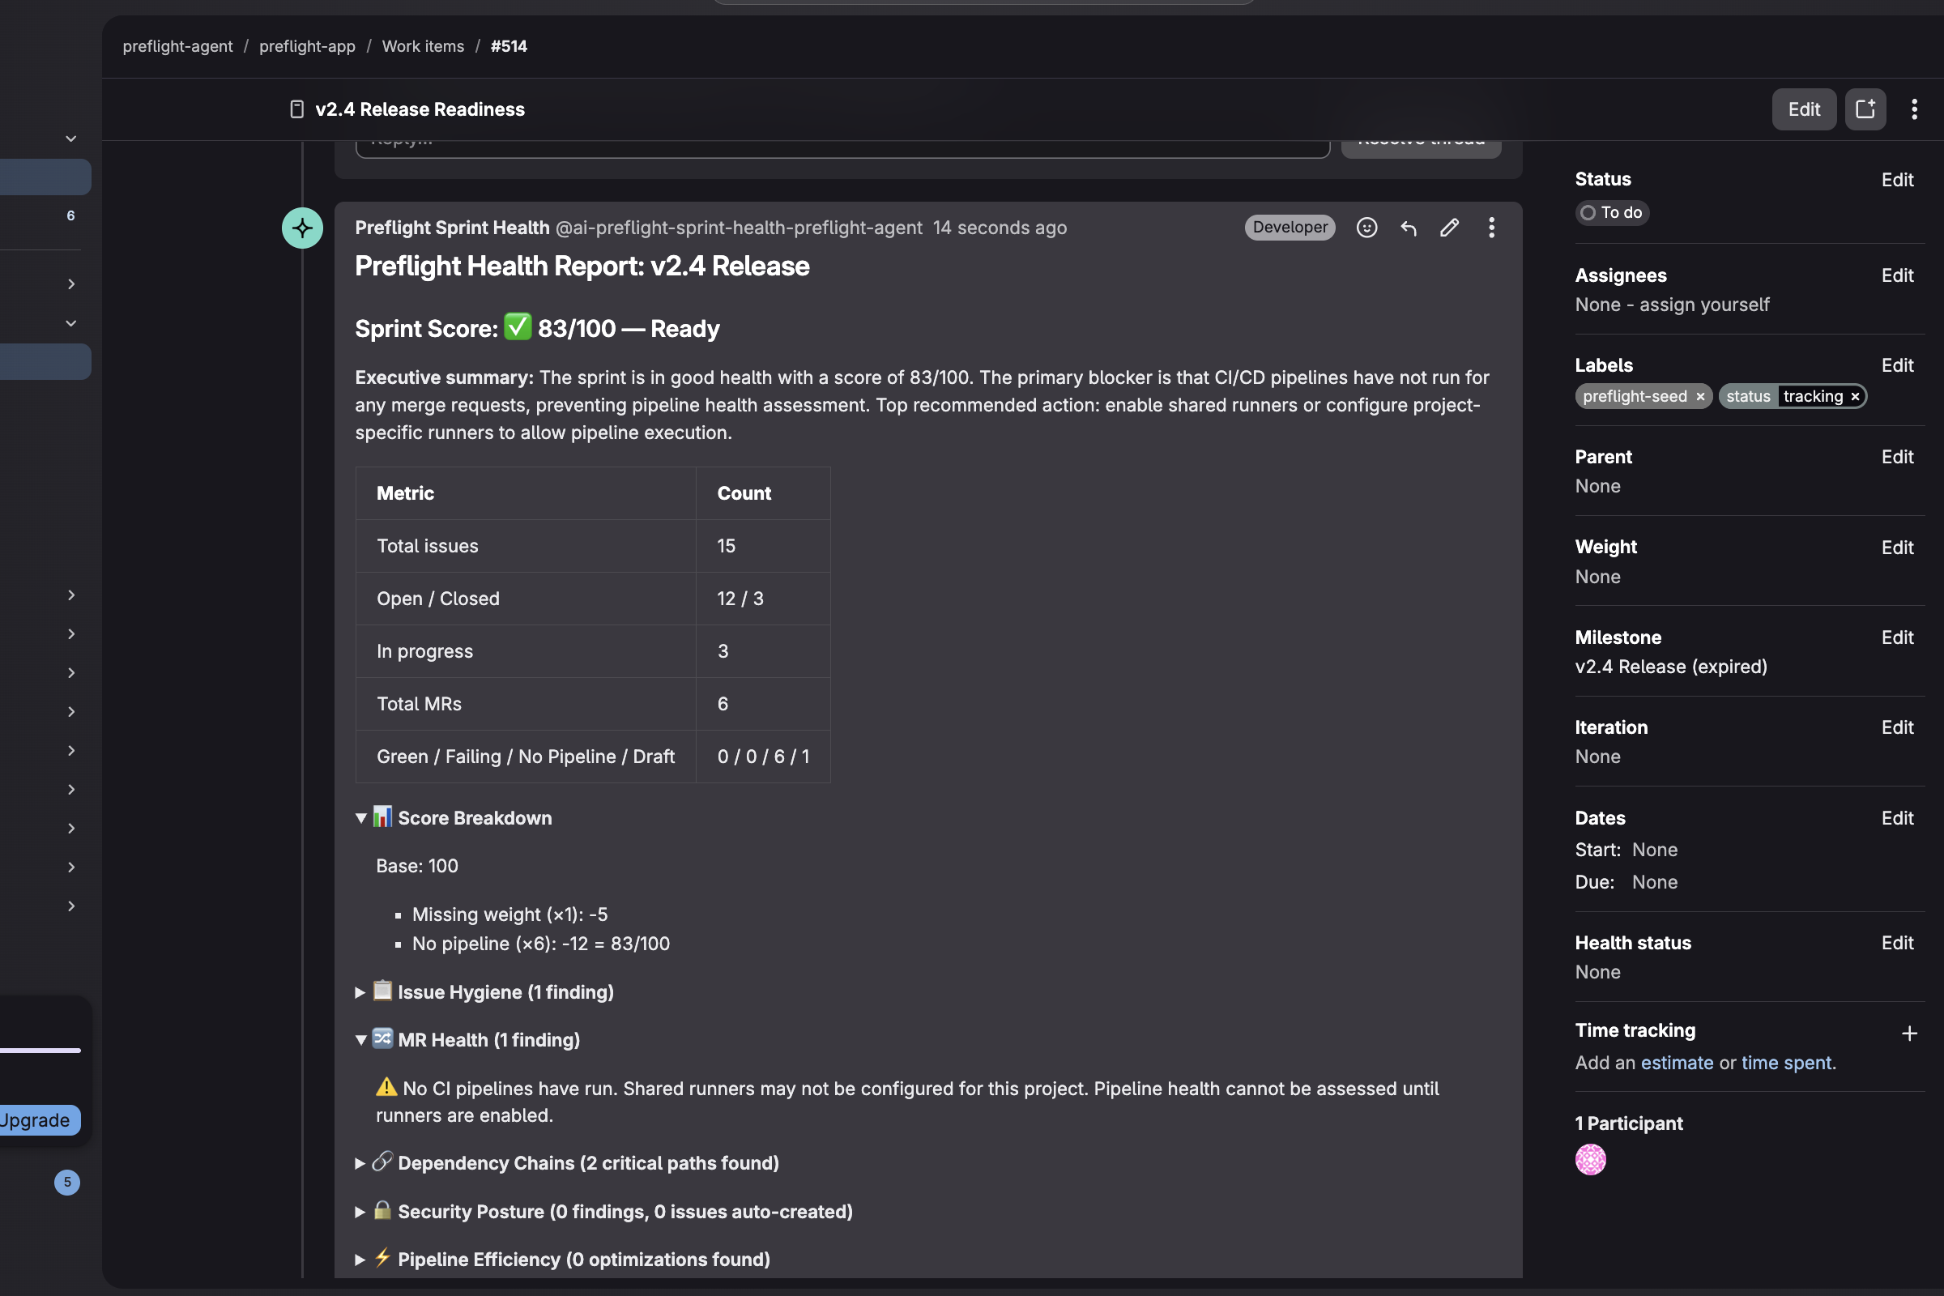The height and width of the screenshot is (1296, 1944).
Task: Remove the status tracking label
Action: (x=1855, y=397)
